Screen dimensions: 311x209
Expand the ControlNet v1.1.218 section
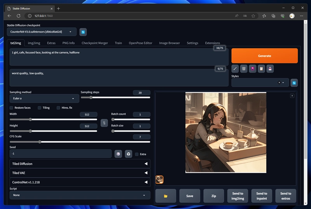pyautogui.click(x=80, y=182)
